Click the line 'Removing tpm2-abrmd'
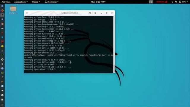This screenshot has height=107, width=190. (42, 69)
